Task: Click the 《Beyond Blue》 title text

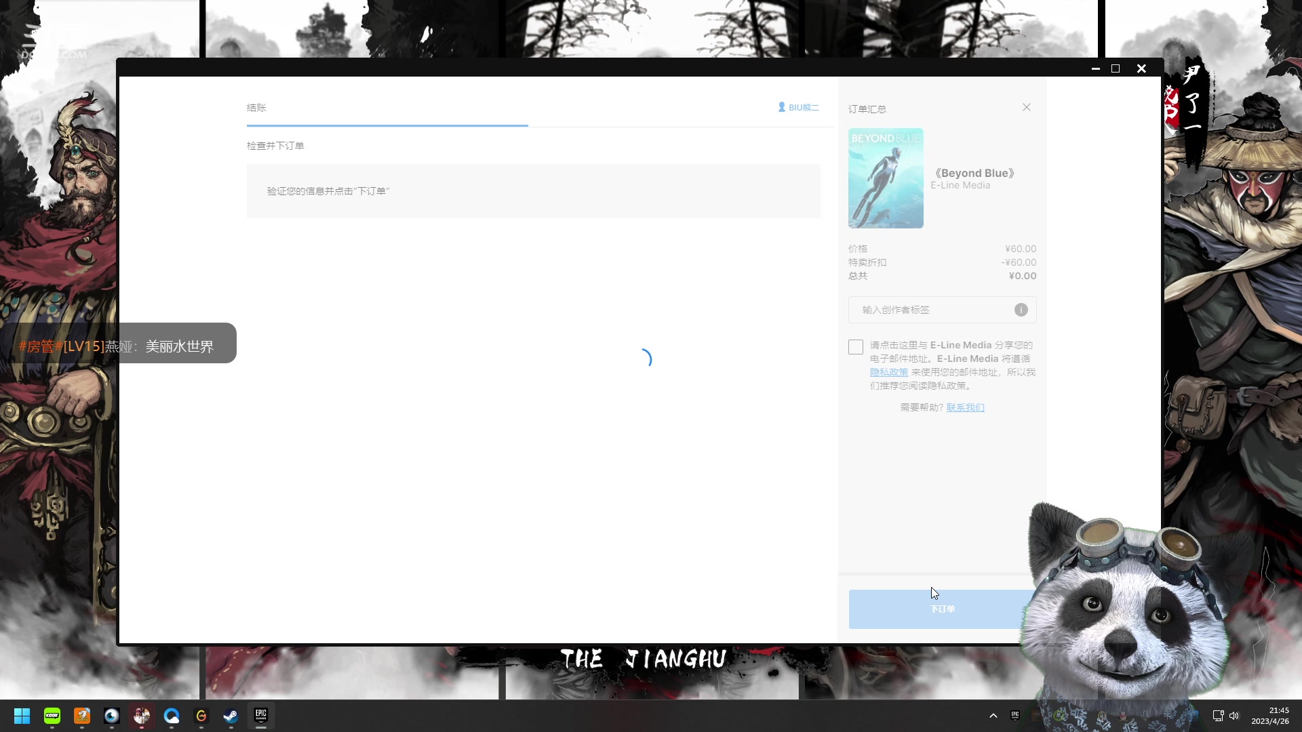Action: click(x=974, y=174)
